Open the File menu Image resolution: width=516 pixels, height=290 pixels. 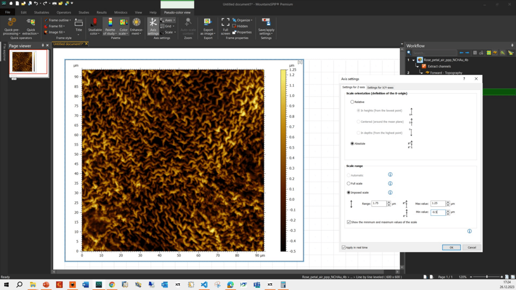coord(8,12)
